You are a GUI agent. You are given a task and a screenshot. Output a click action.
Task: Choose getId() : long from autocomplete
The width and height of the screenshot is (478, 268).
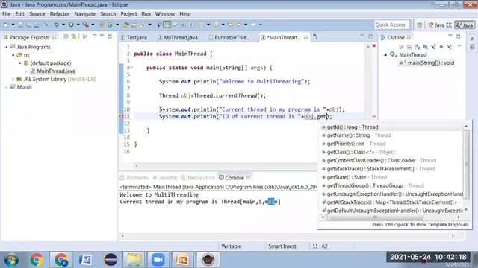(391, 127)
